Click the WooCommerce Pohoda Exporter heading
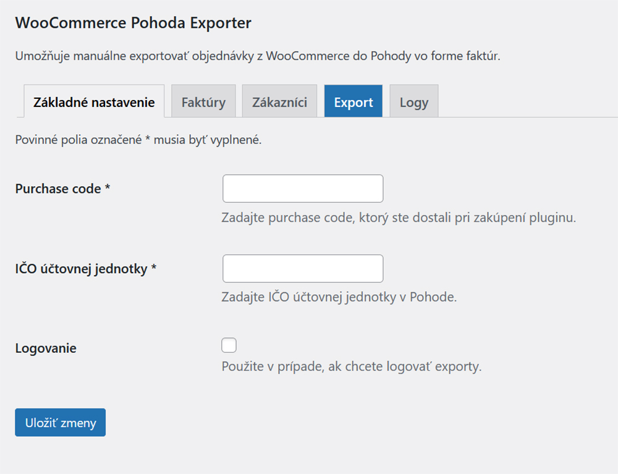Viewport: 618px width, 474px height. pos(133,23)
